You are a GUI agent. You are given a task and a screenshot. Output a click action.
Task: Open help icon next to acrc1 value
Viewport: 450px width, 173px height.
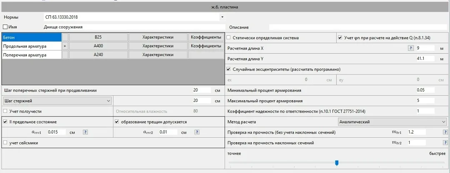(85, 132)
